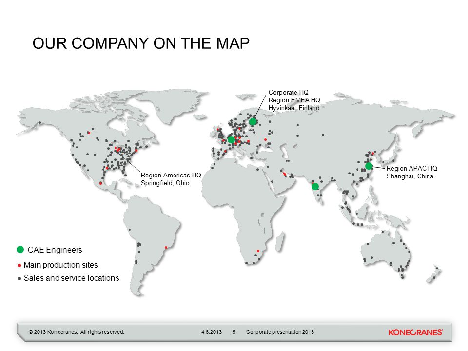This screenshot has width=468, height=351.
Task: Click the red production site dot in western Russia
Action: (x=265, y=140)
